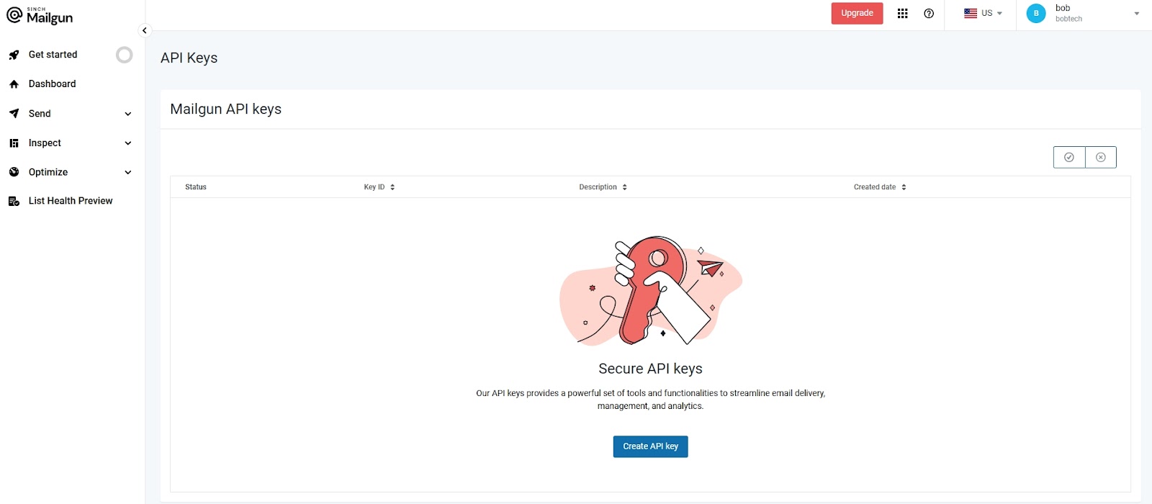The width and height of the screenshot is (1152, 504).
Task: Click the Status column header
Action: pyautogui.click(x=196, y=187)
